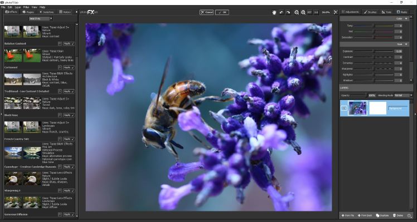Apply the Relative Contrast effect
The image size is (417, 222).
click(69, 43)
